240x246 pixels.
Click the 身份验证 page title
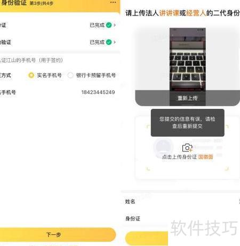tap(14, 3)
